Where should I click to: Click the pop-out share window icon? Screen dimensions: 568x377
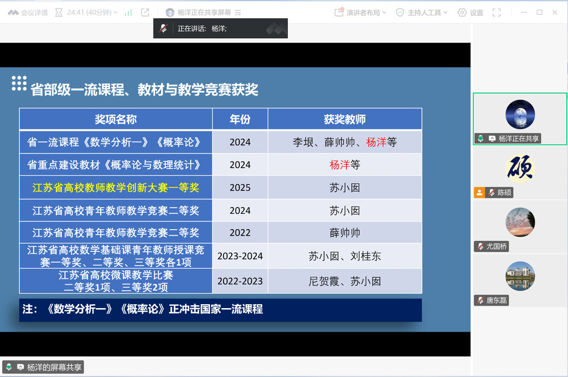146,13
